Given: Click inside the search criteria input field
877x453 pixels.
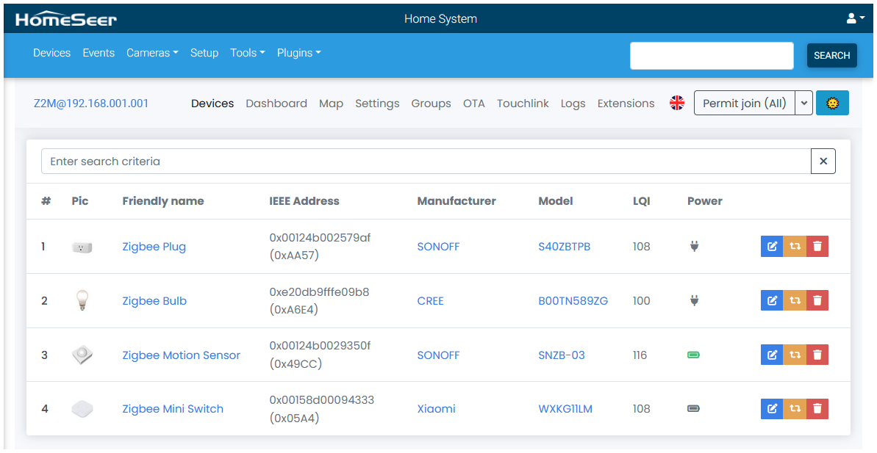Looking at the screenshot, I should pos(294,161).
